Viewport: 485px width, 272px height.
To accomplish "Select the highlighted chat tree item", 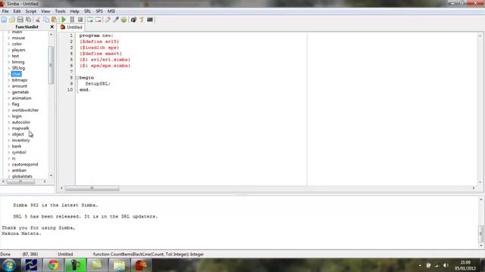I will [x=16, y=74].
